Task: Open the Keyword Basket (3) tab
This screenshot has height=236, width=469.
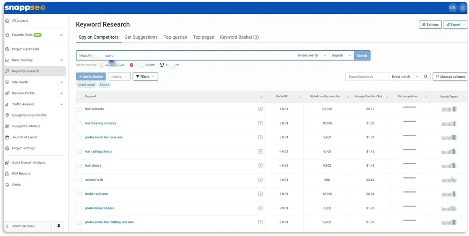Action: click(x=239, y=37)
